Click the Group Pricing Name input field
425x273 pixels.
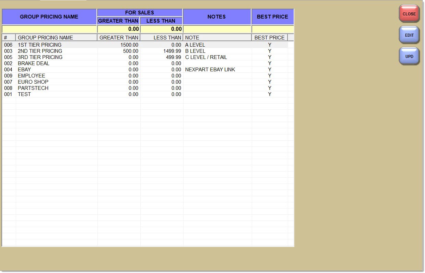[x=49, y=29]
